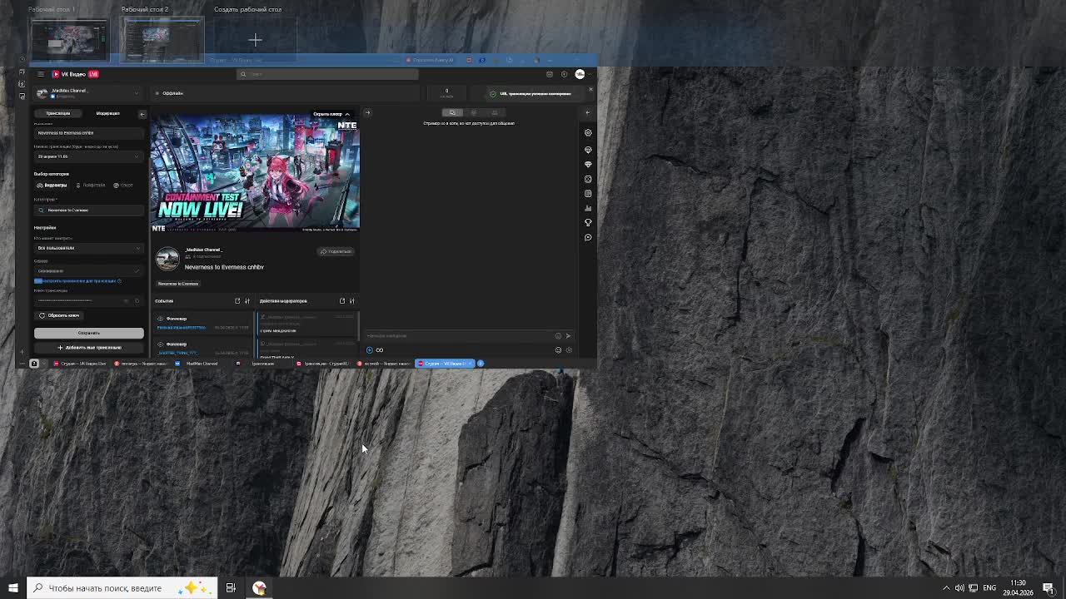The width and height of the screenshot is (1066, 599).
Task: Select the chat users tab icon
Action: 495,112
